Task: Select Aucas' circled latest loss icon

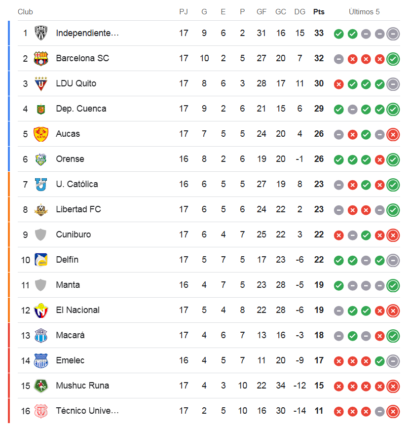Action: [x=393, y=134]
